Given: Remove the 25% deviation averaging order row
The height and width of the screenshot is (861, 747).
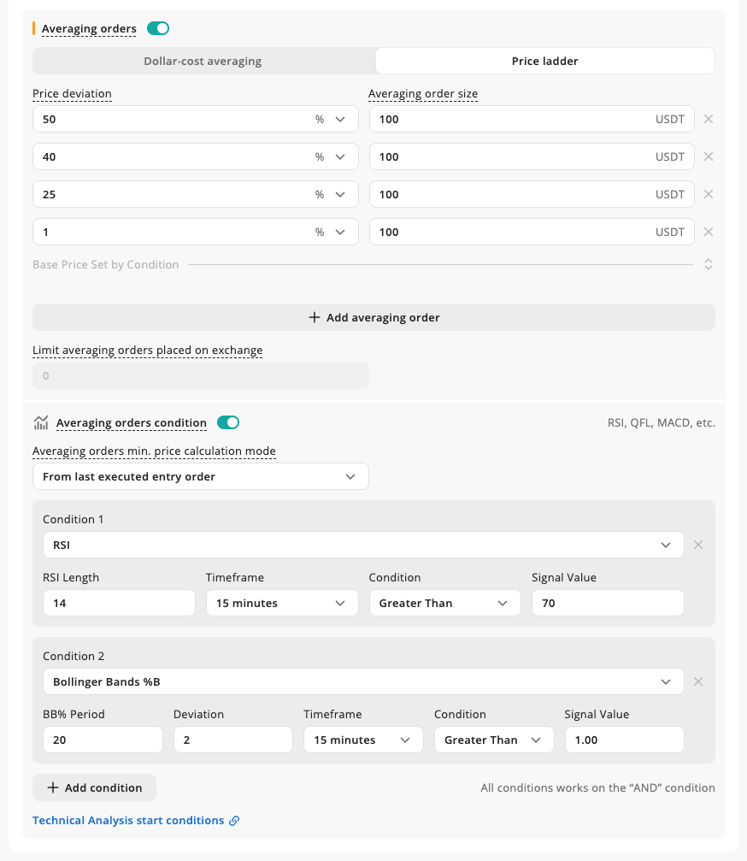Looking at the screenshot, I should pos(709,194).
